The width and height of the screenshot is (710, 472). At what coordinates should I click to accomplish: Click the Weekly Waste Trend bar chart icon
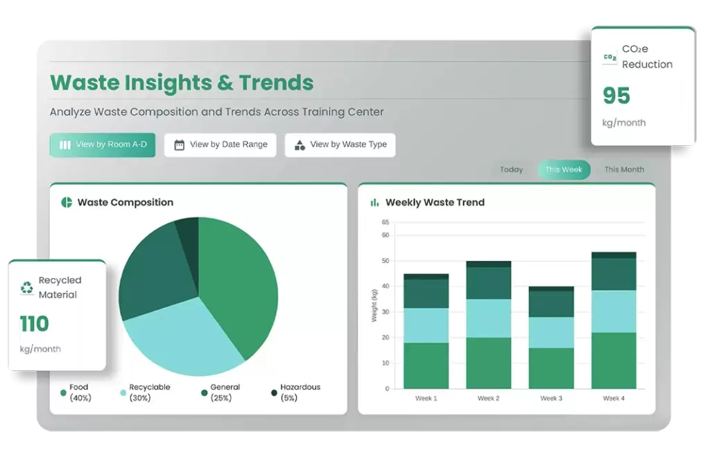tap(374, 202)
